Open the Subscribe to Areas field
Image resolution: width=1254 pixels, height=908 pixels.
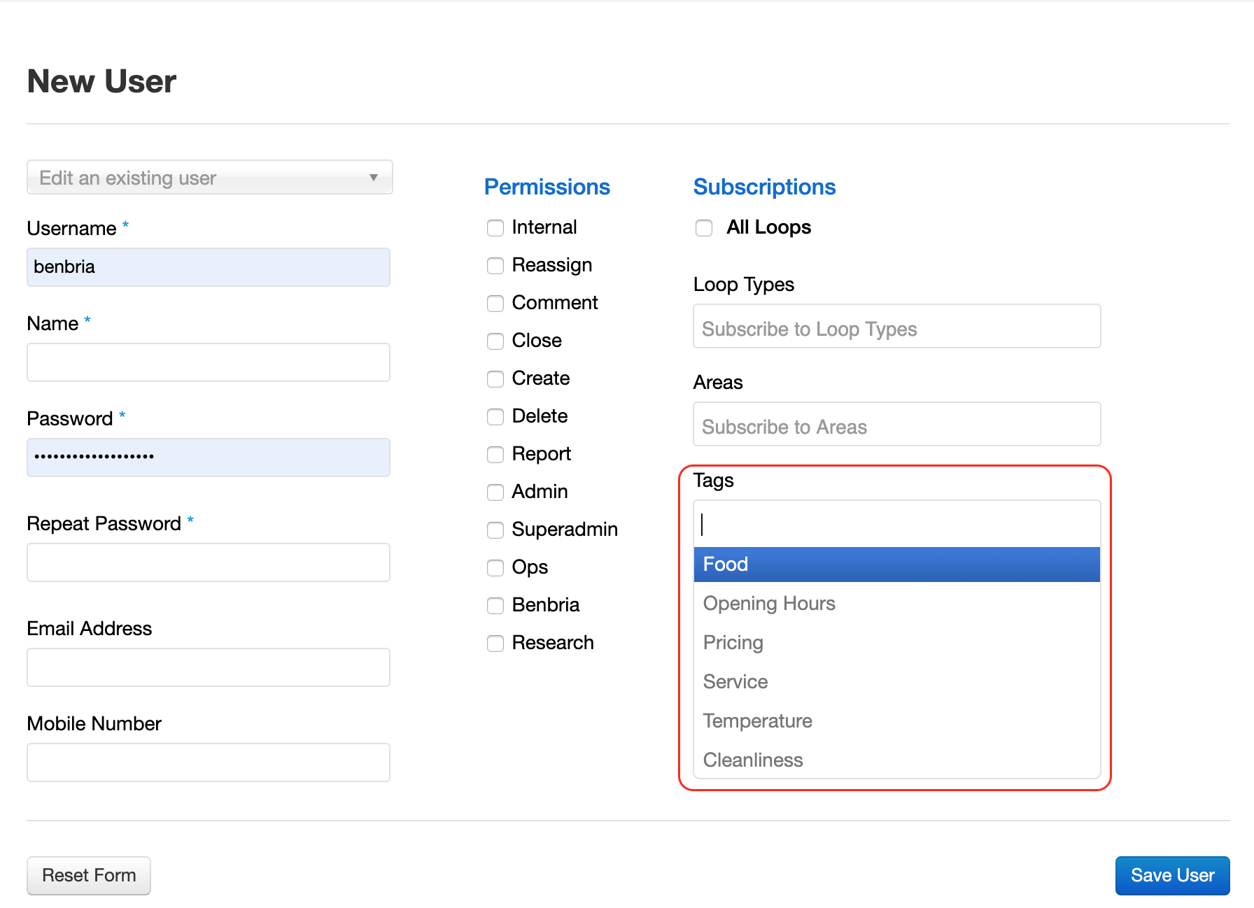(896, 424)
